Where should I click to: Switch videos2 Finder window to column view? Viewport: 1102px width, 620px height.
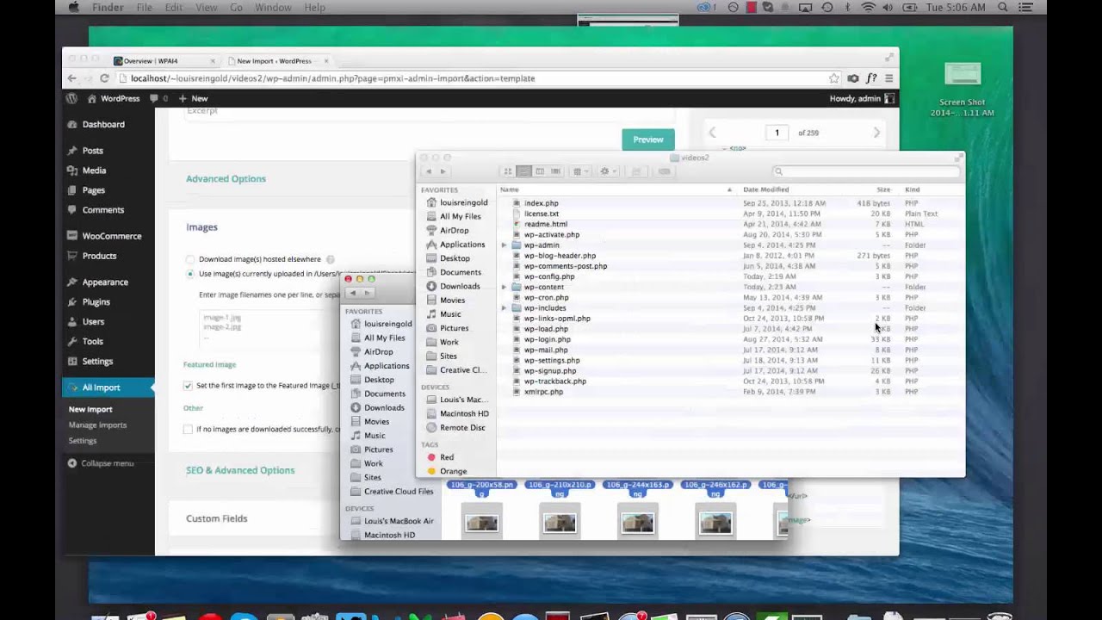pyautogui.click(x=540, y=171)
